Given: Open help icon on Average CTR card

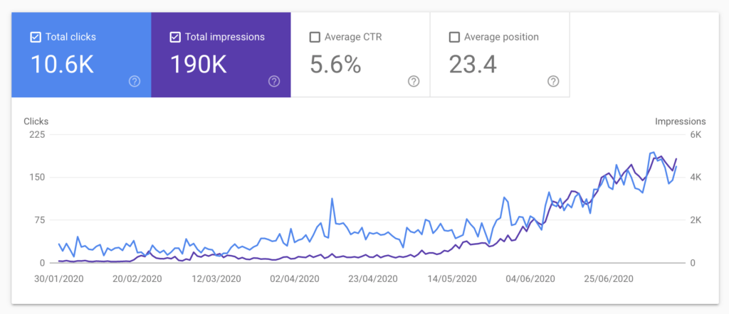Looking at the screenshot, I should click(x=414, y=82).
